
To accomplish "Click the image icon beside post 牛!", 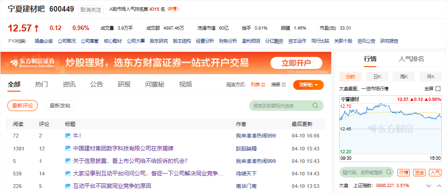I will [x=67, y=136].
